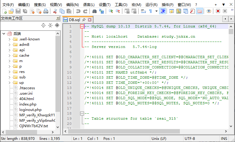Click UTF-8 encoding in the status bar
The height and width of the screenshot is (142, 235).
coord(190,139)
